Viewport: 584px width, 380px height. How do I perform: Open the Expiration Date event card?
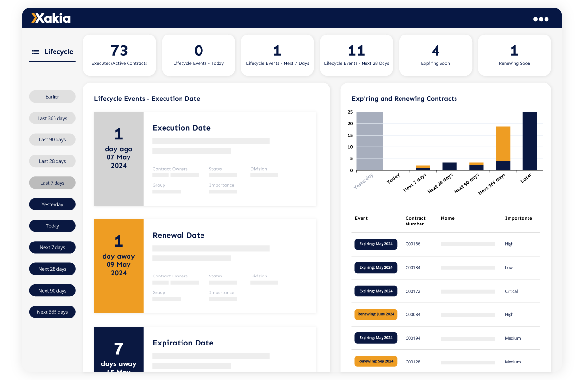click(205, 349)
